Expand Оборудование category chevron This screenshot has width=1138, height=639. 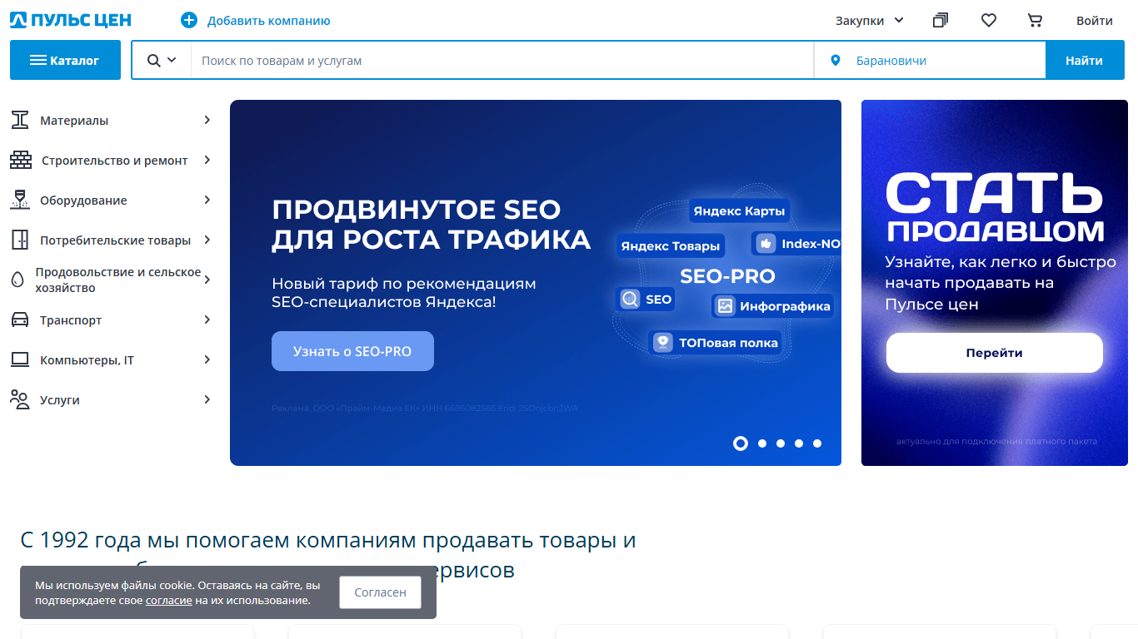pos(207,200)
